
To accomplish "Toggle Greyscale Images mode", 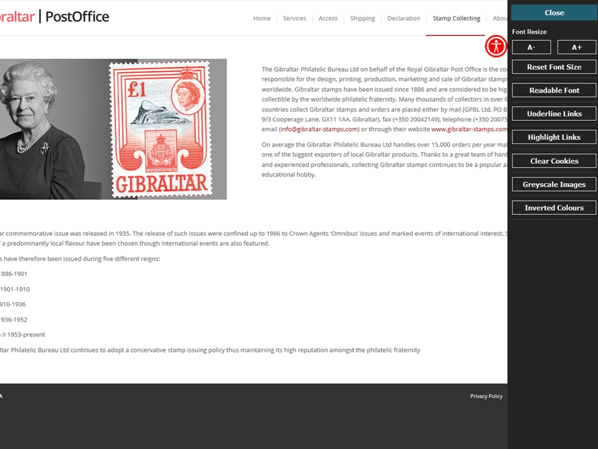I will click(554, 185).
